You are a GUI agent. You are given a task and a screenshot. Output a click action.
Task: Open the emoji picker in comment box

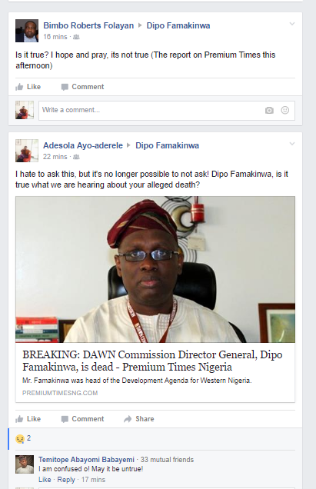pyautogui.click(x=284, y=110)
